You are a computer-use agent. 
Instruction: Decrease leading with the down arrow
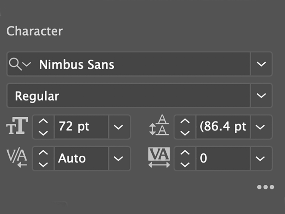(x=185, y=133)
